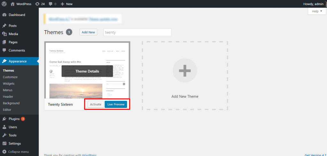Click the 'New' text in admin bar
This screenshot has height=156, width=327.
[69, 4]
